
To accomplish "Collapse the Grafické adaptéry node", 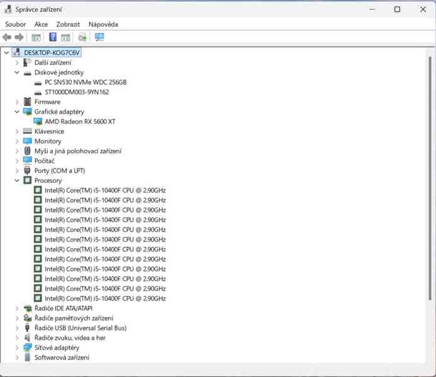I will tap(17, 111).
